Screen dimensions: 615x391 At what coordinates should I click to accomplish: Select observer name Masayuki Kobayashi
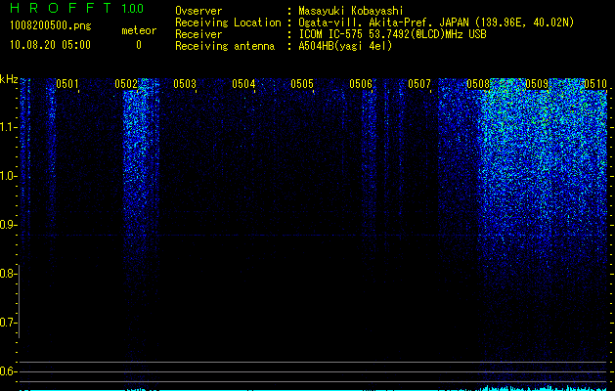(x=351, y=11)
